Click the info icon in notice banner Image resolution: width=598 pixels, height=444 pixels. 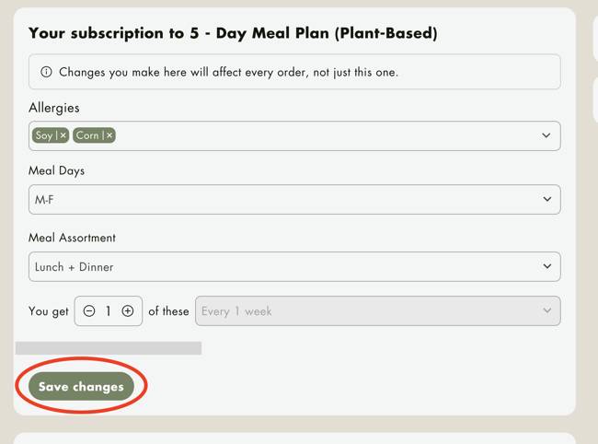point(46,72)
